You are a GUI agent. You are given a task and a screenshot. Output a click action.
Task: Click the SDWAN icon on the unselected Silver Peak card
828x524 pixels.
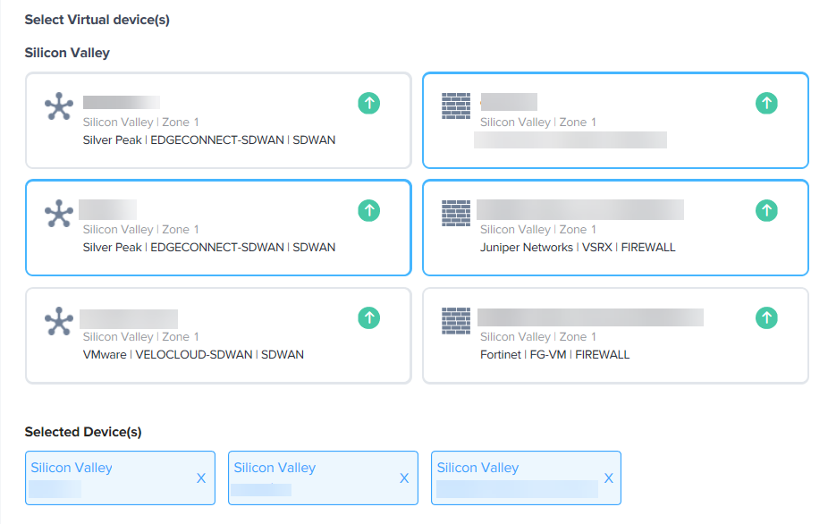(x=59, y=106)
